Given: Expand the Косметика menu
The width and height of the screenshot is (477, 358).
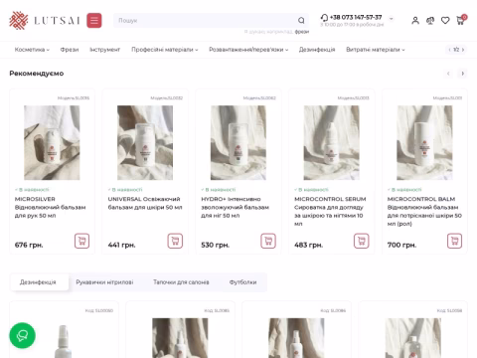Looking at the screenshot, I should tap(32, 50).
